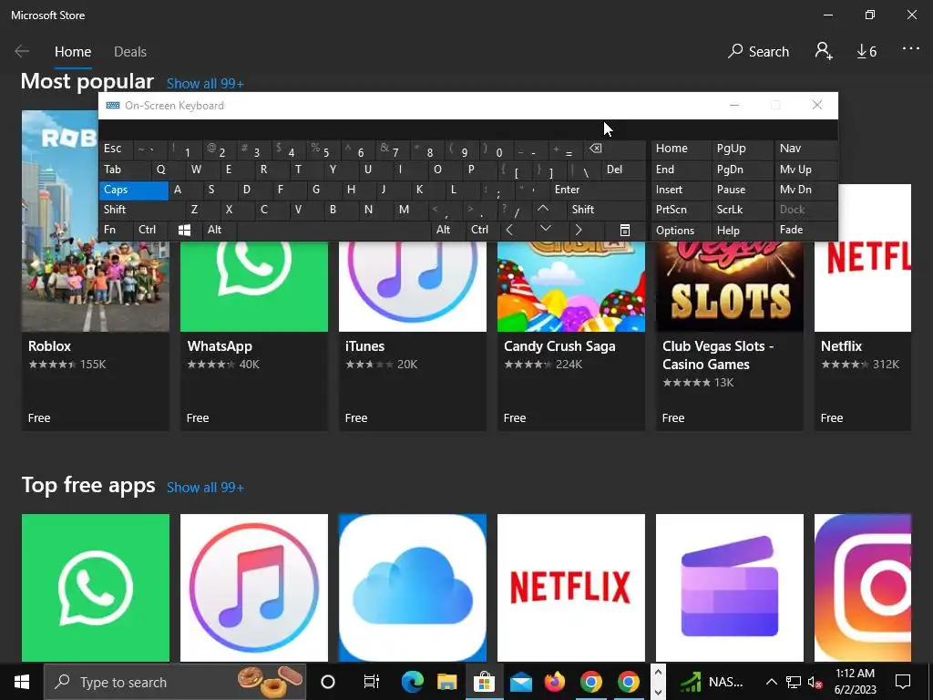Click the Microsoft Store taskbar icon
The height and width of the screenshot is (700, 933).
[484, 682]
